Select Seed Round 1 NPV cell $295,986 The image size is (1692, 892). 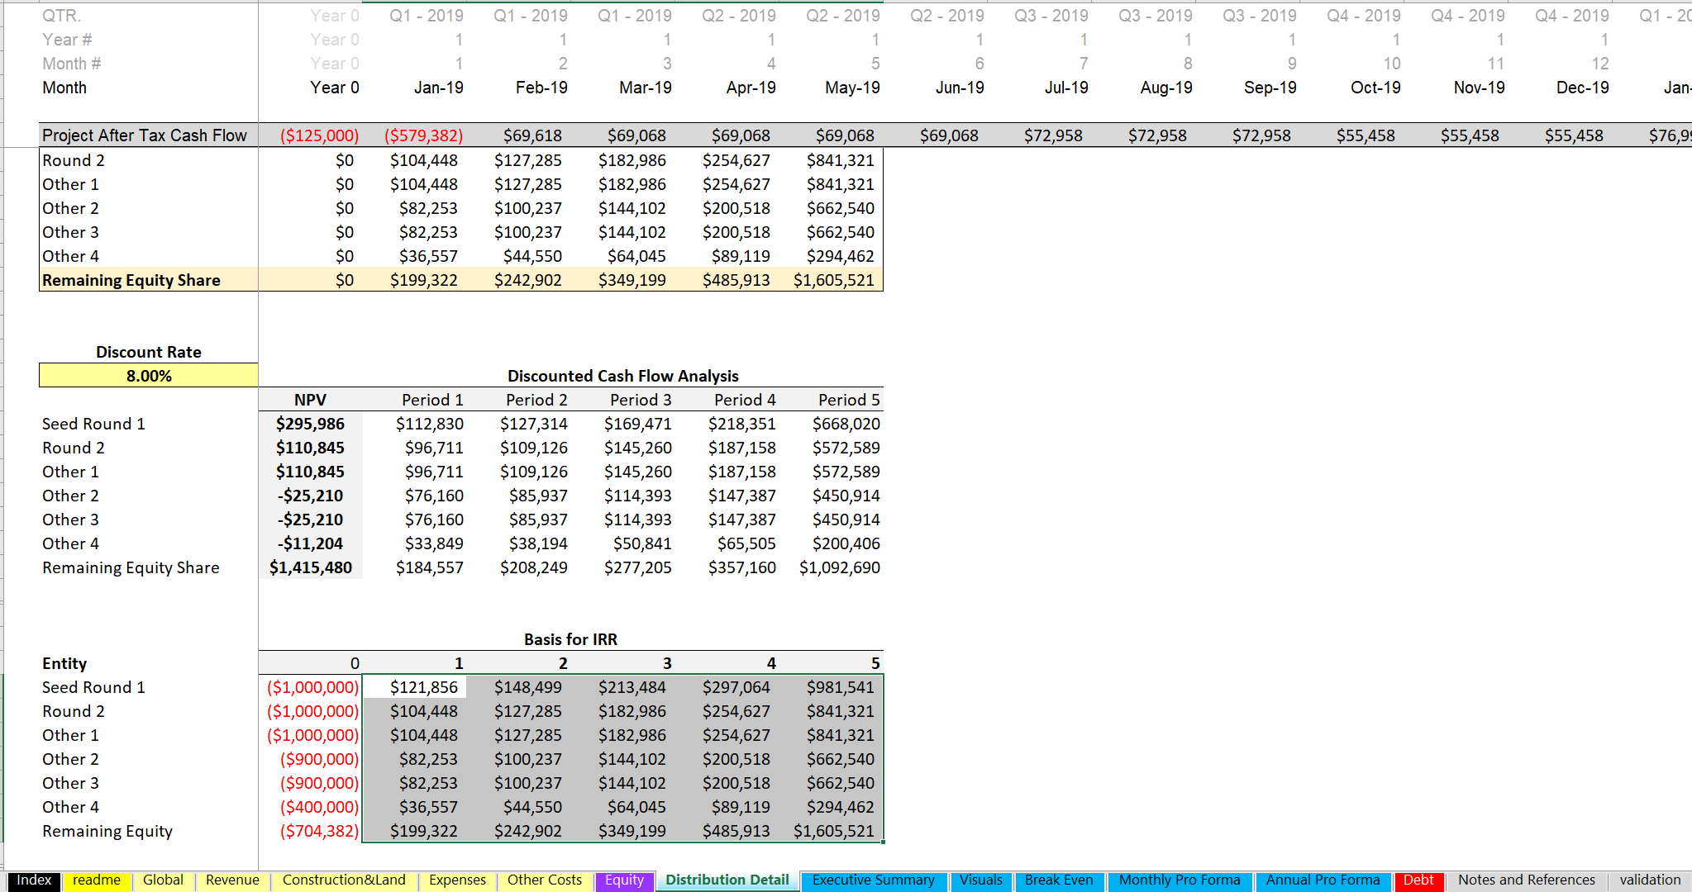[x=310, y=424]
